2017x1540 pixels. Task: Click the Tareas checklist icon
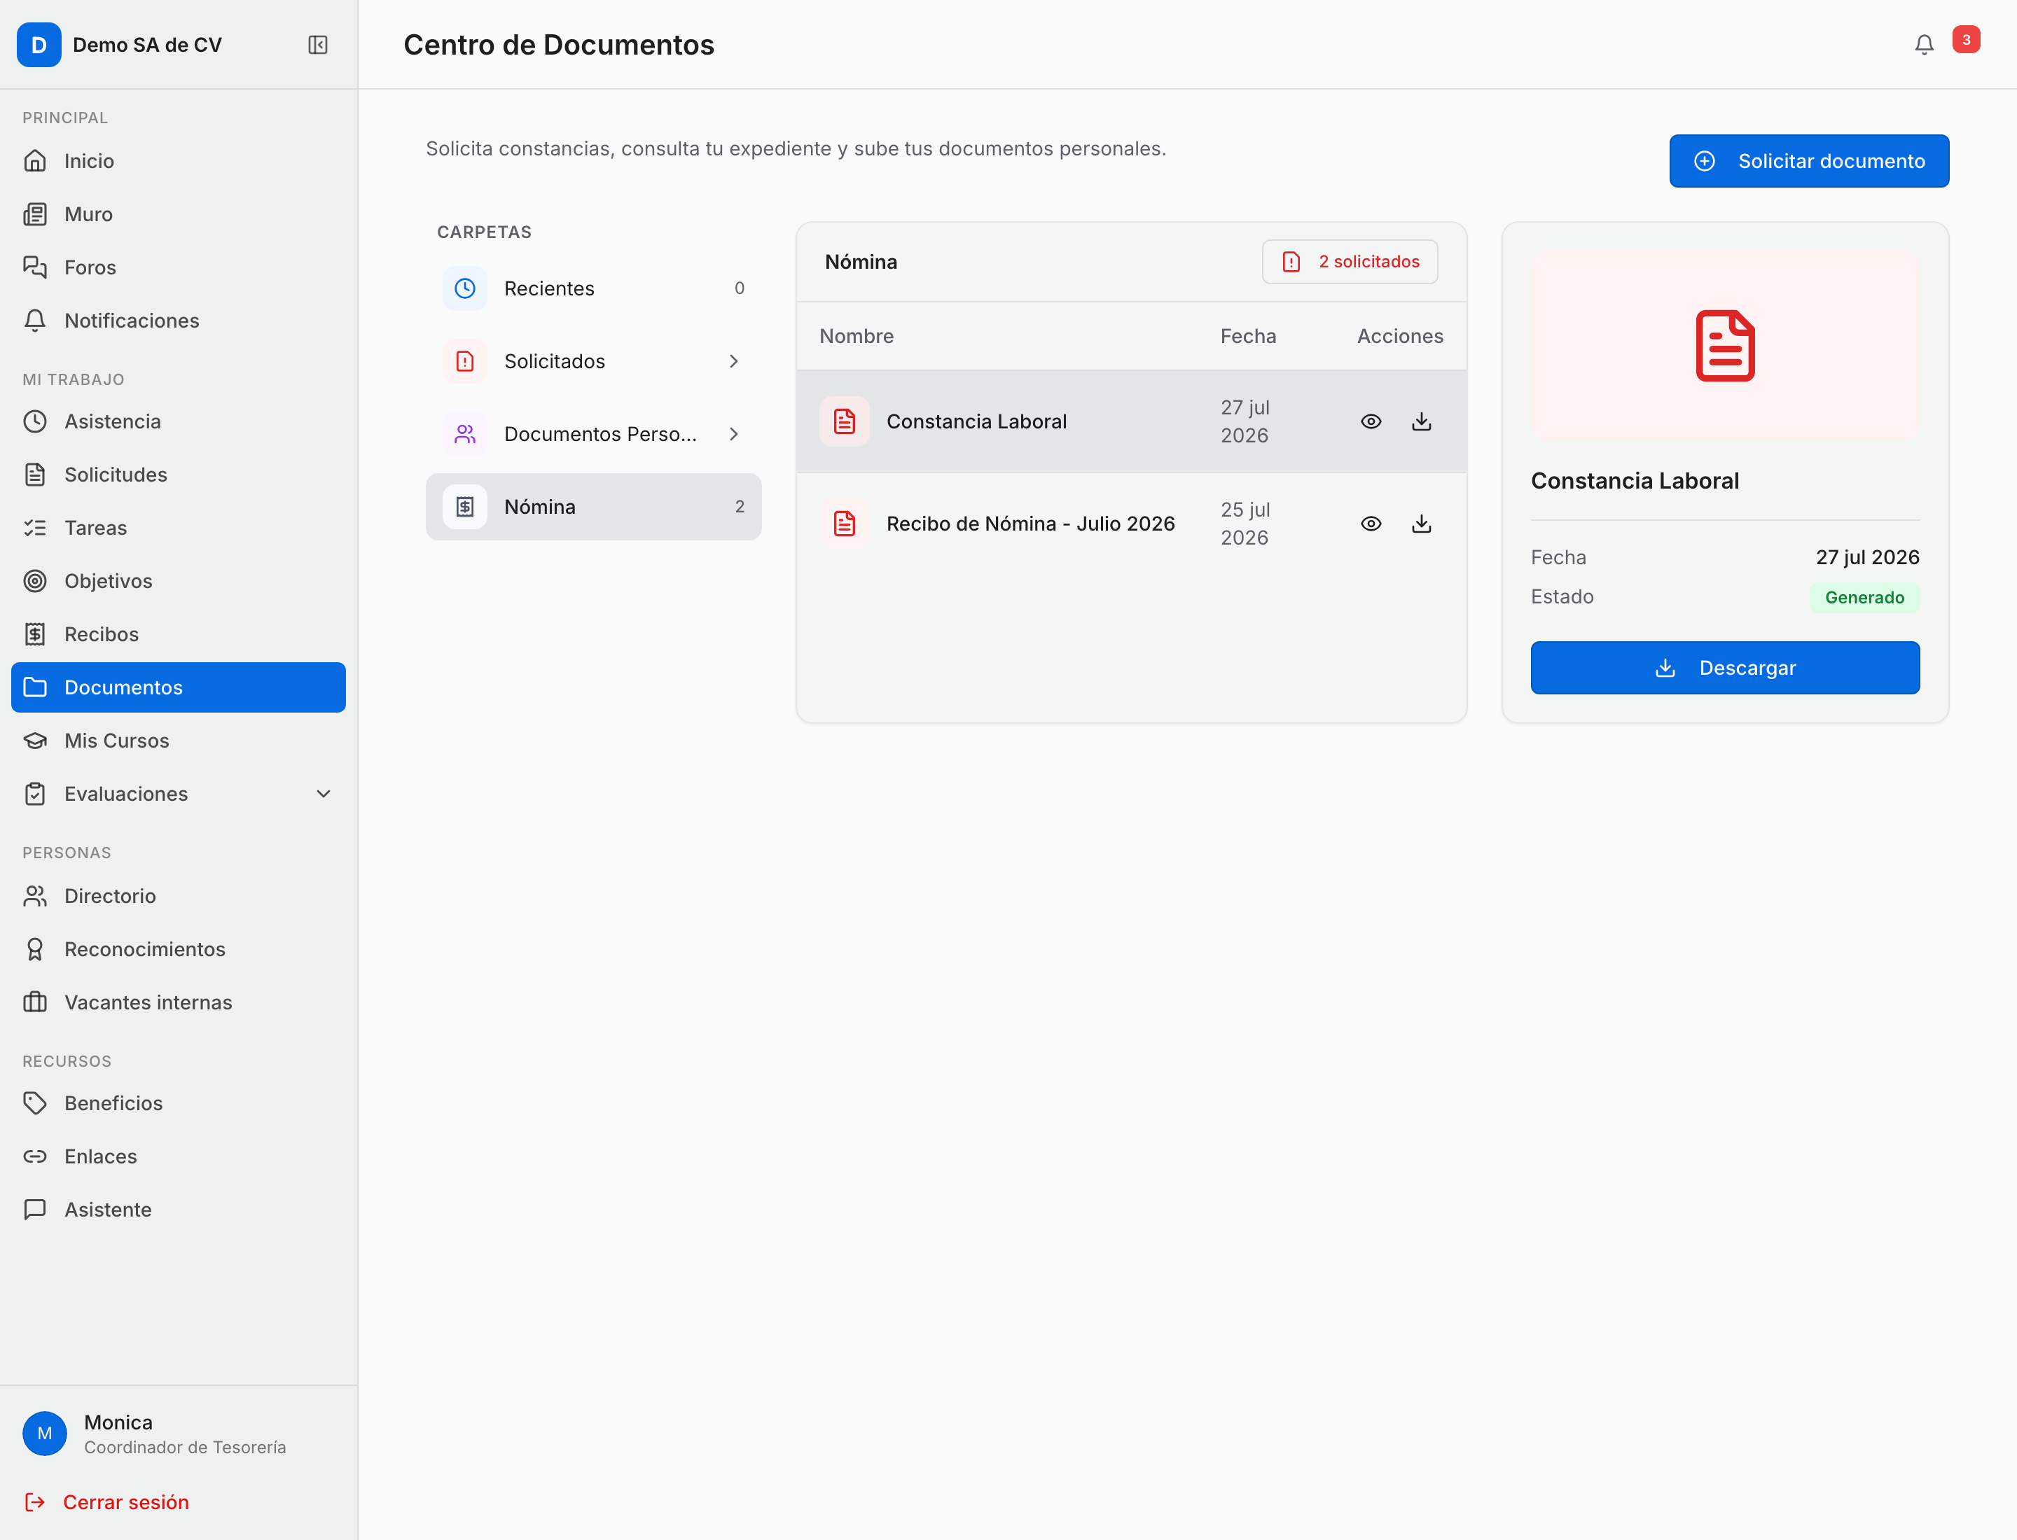tap(35, 528)
